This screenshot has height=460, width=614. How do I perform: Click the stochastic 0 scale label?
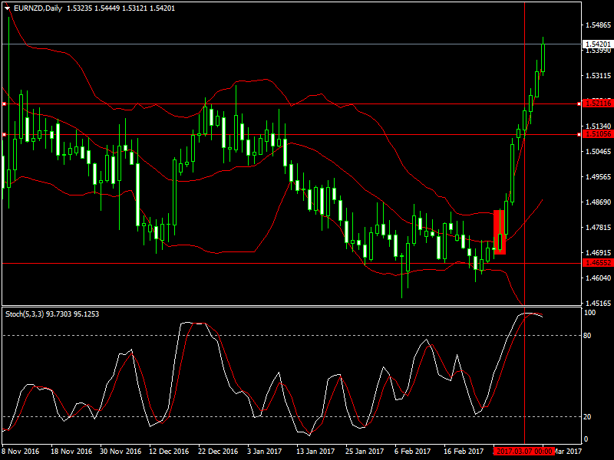click(x=586, y=439)
